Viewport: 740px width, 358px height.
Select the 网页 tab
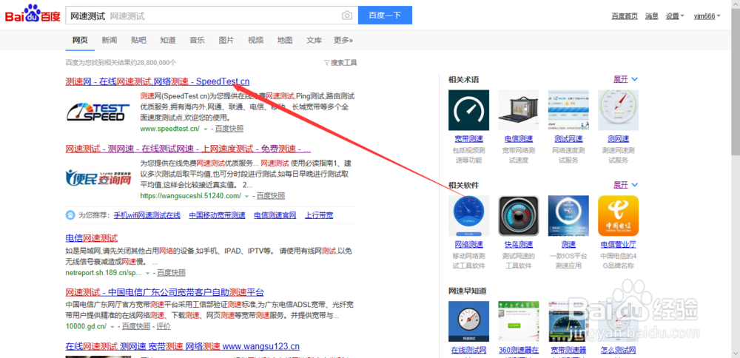(80, 40)
